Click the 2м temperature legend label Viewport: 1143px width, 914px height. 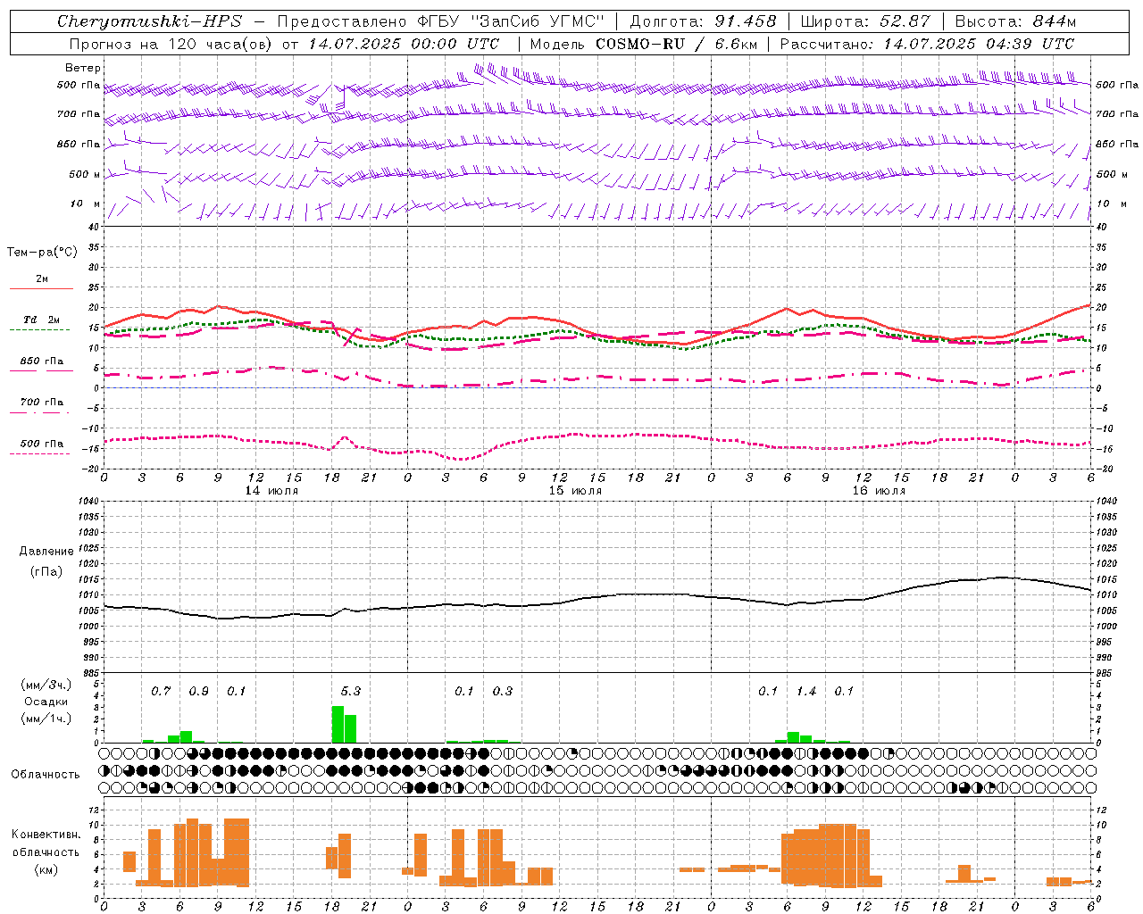coord(42,278)
